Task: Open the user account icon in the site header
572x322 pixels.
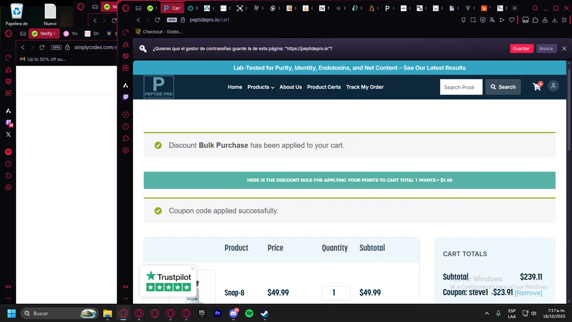Action: coord(553,86)
